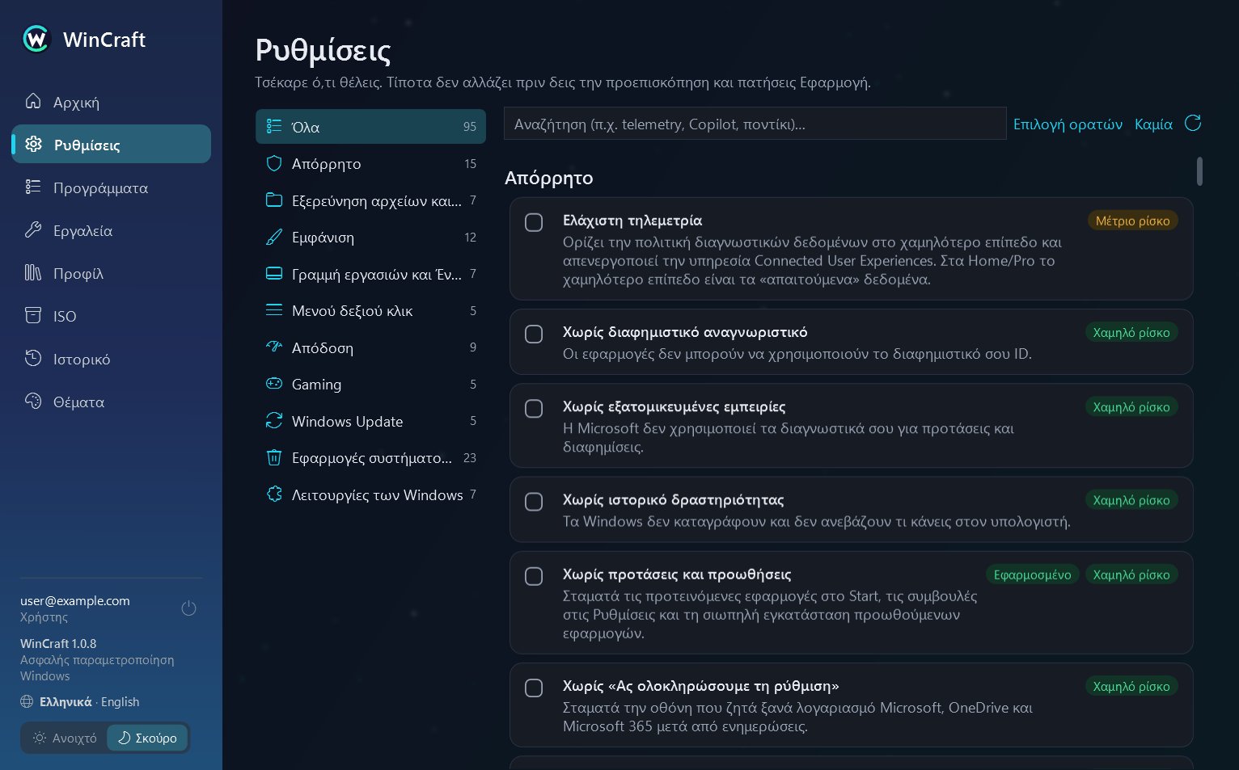The width and height of the screenshot is (1239, 770).
Task: Check Χωρίς «Ας ολοκληρώσουμε τη ρύθμιση» box
Action: 534,688
